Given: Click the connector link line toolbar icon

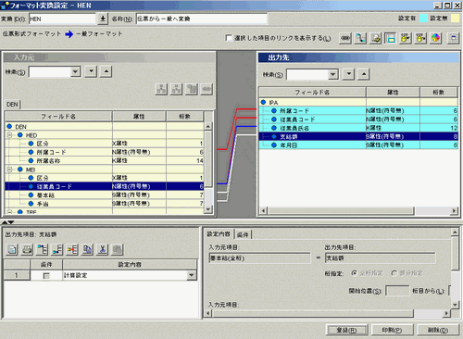Looking at the screenshot, I should (360, 38).
